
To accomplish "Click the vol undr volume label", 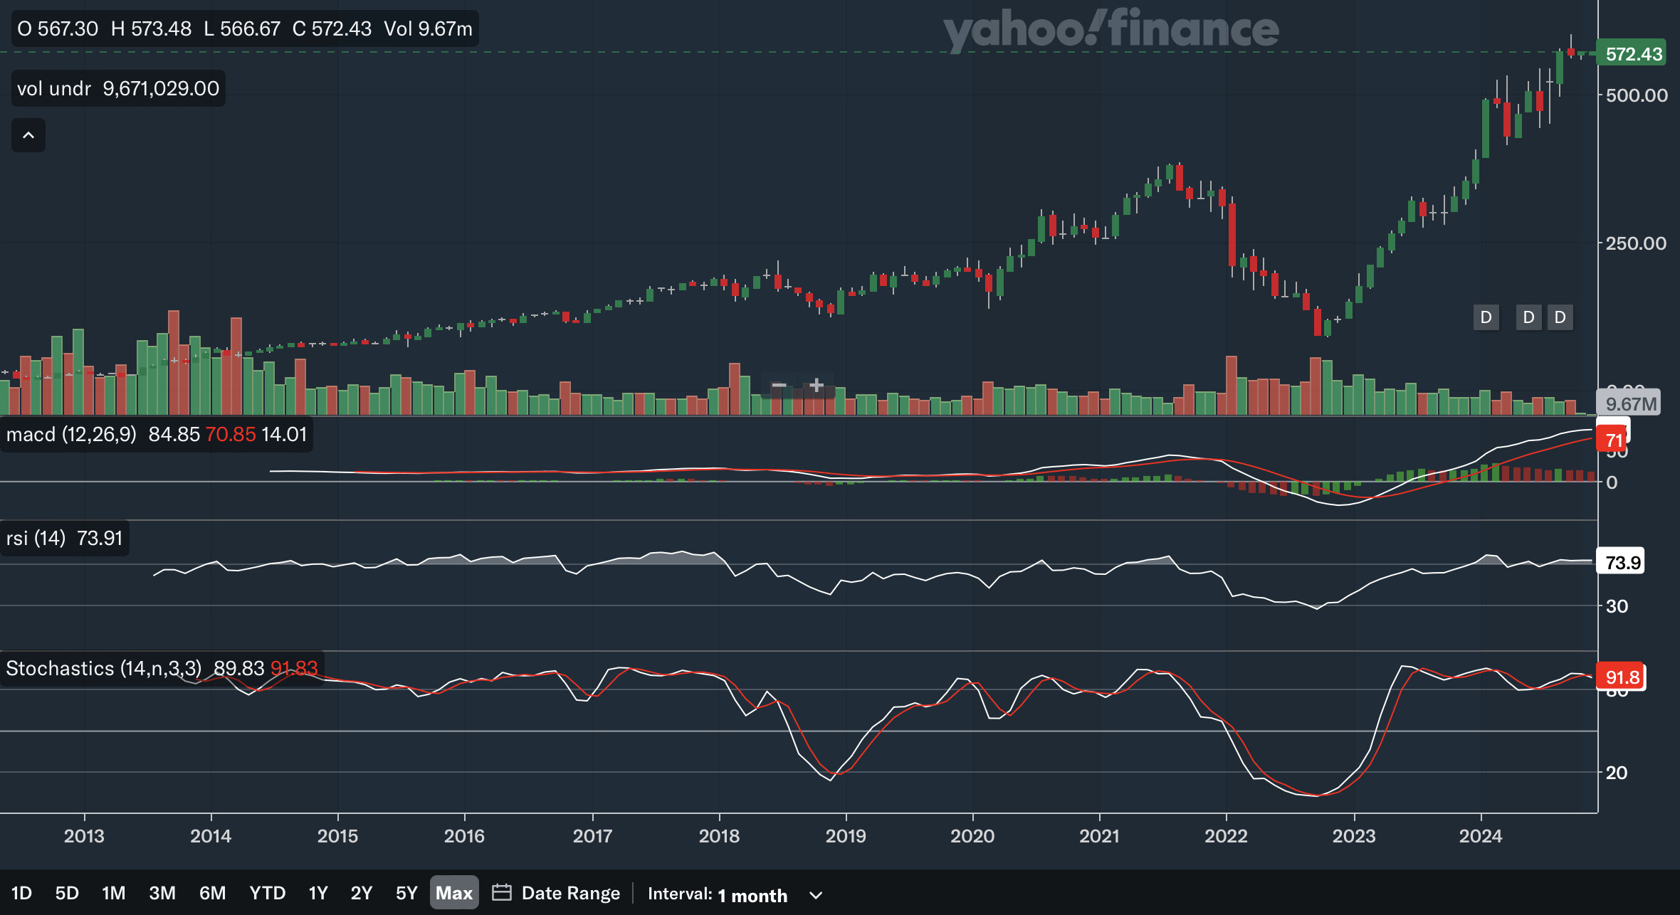I will [x=54, y=88].
